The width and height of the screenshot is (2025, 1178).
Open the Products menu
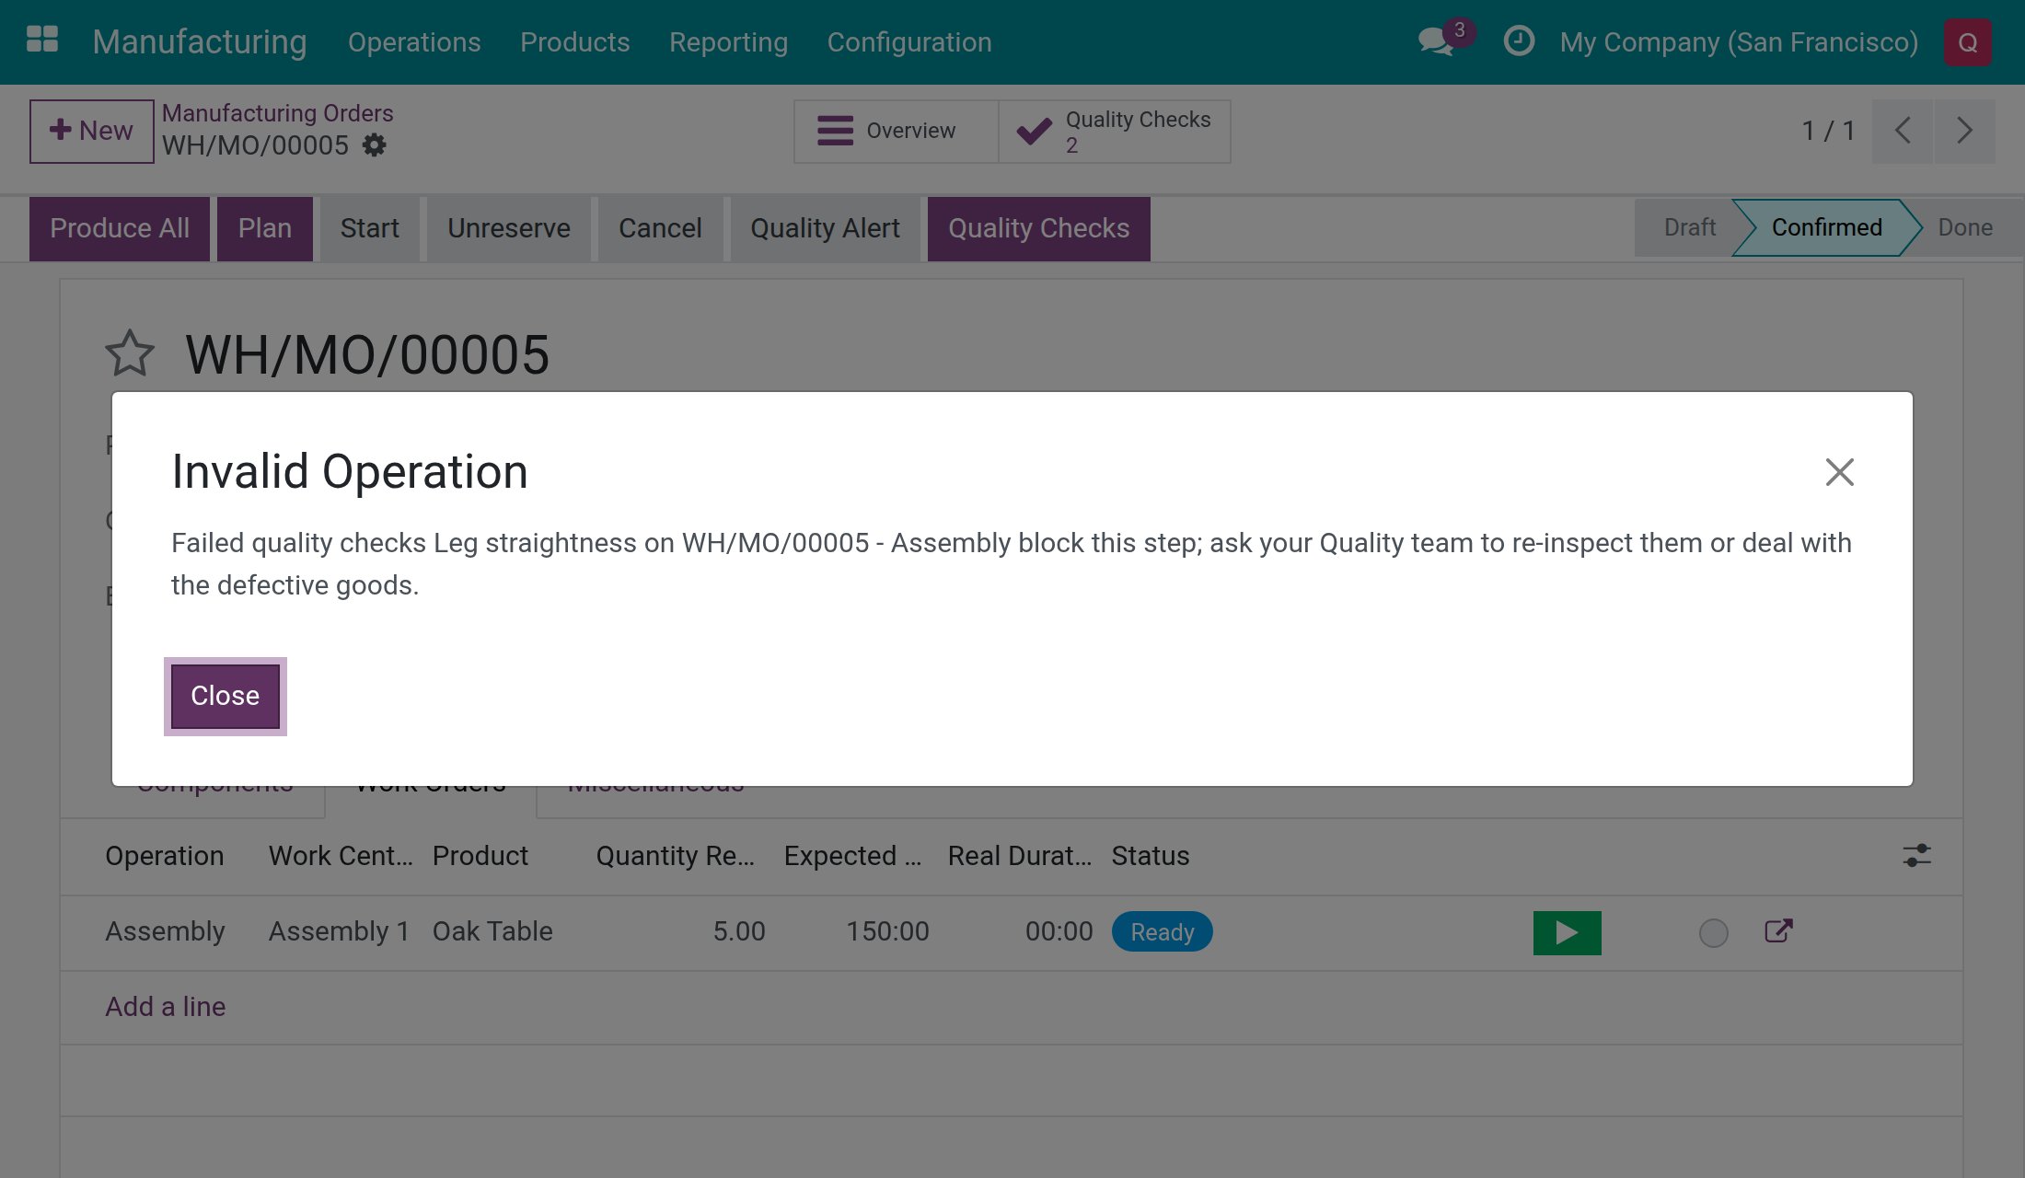coord(575,42)
